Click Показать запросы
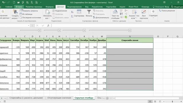Viewport: 183px width, 103px height. tap(29, 11)
